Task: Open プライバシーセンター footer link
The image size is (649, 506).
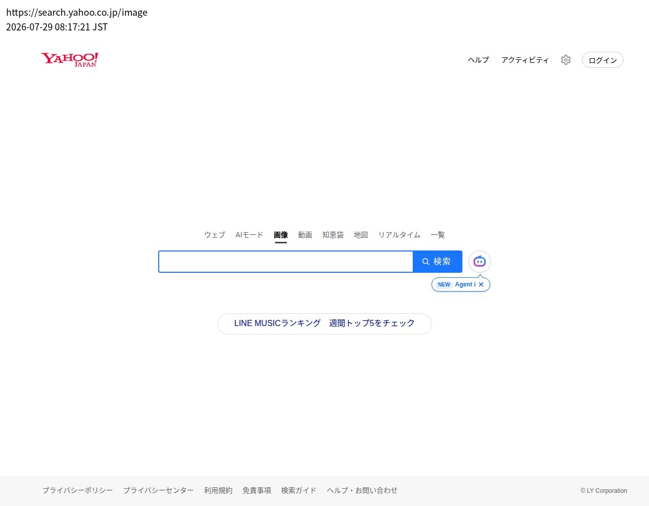Action: click(158, 490)
